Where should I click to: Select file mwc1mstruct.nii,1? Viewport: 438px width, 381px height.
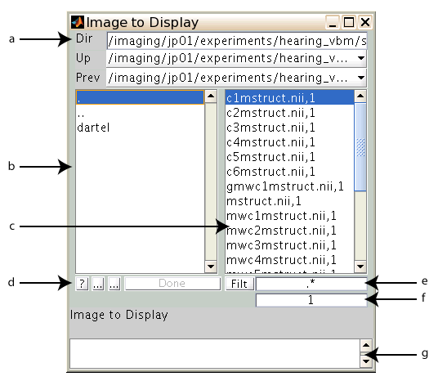click(x=289, y=216)
